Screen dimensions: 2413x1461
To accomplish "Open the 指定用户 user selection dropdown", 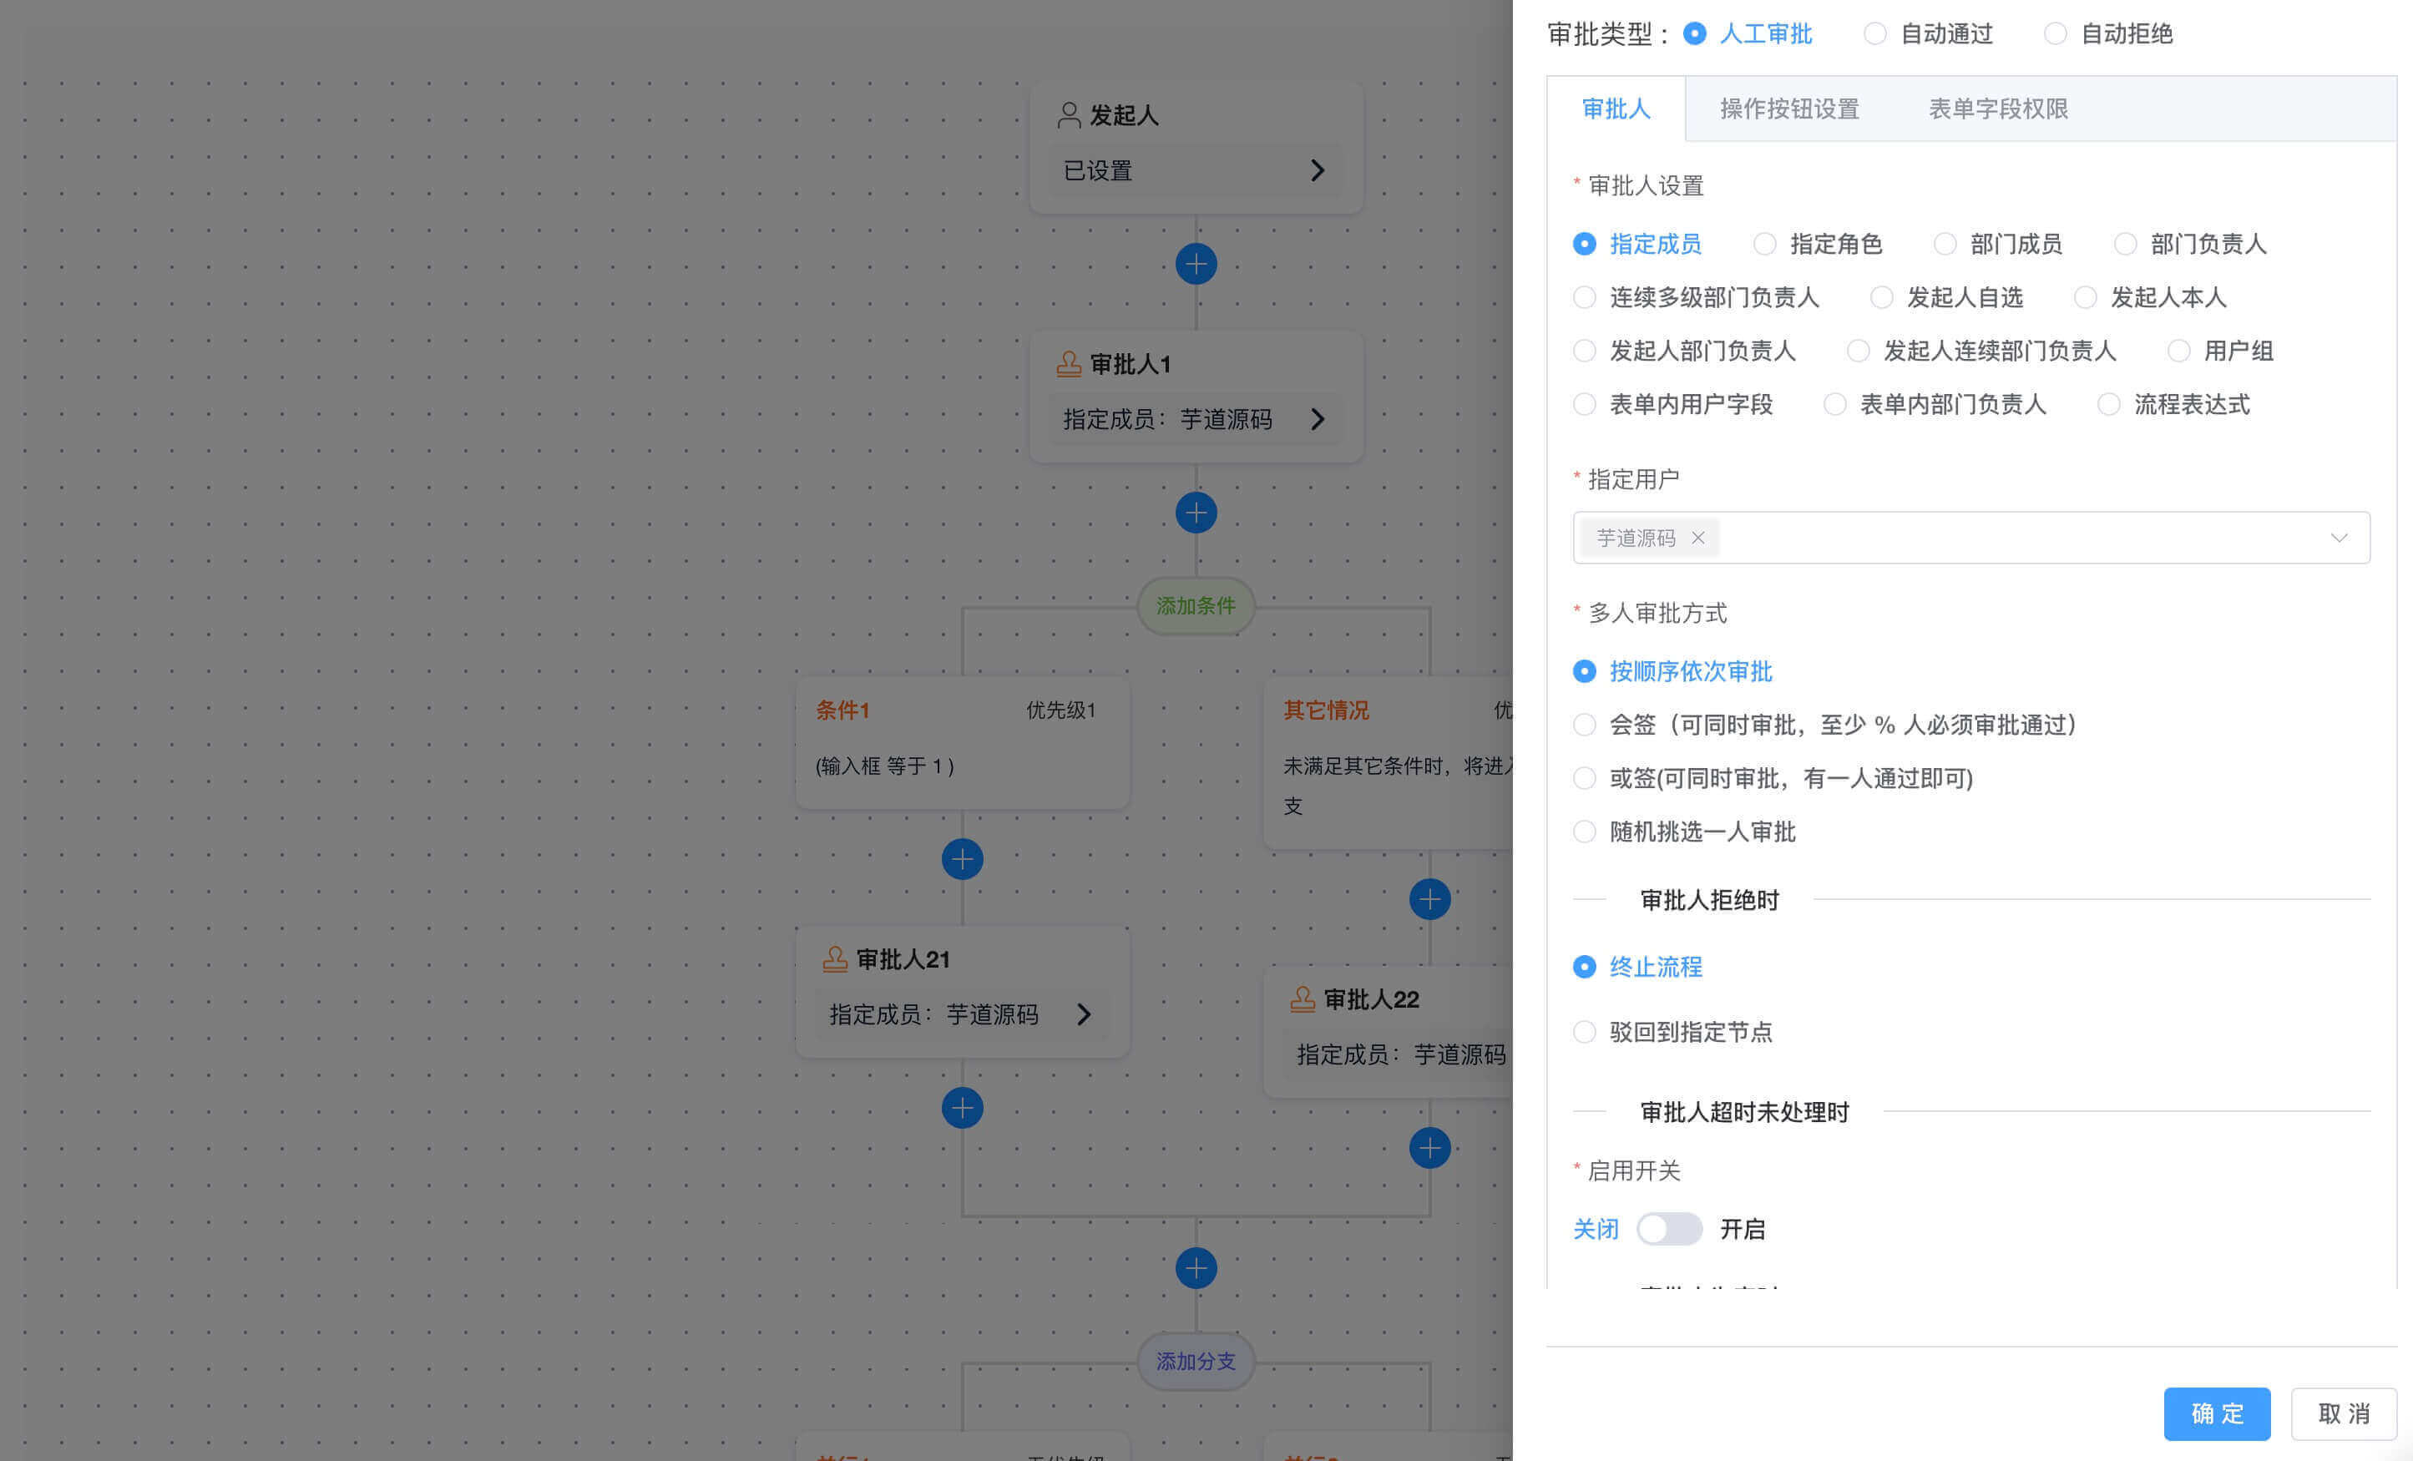I will pos(2340,538).
